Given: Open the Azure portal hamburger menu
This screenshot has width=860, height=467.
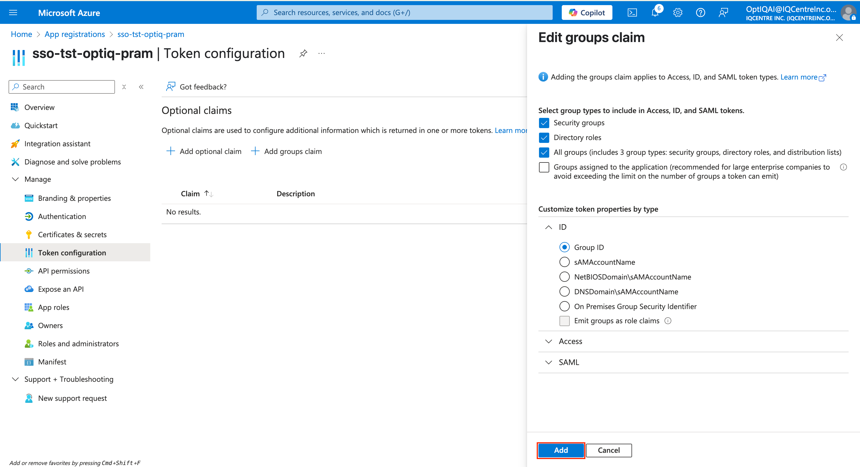Looking at the screenshot, I should click(13, 13).
